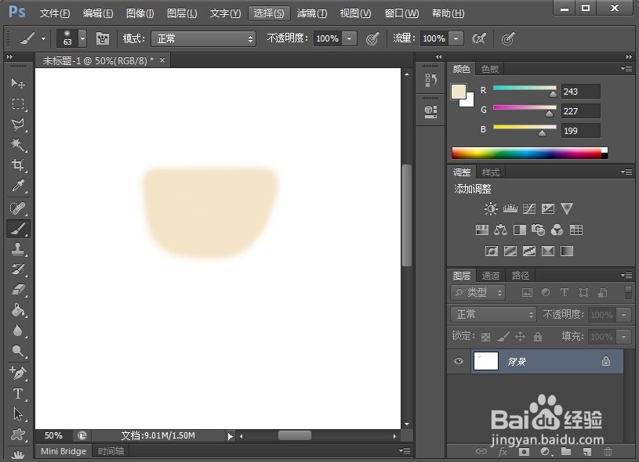The height and width of the screenshot is (462, 639).
Task: Add a layer mask
Action: click(x=524, y=451)
